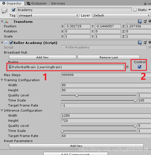This screenshot has height=155, width=151.
Task: Click the Inference Width field showing 1280
Action: coord(106,116)
